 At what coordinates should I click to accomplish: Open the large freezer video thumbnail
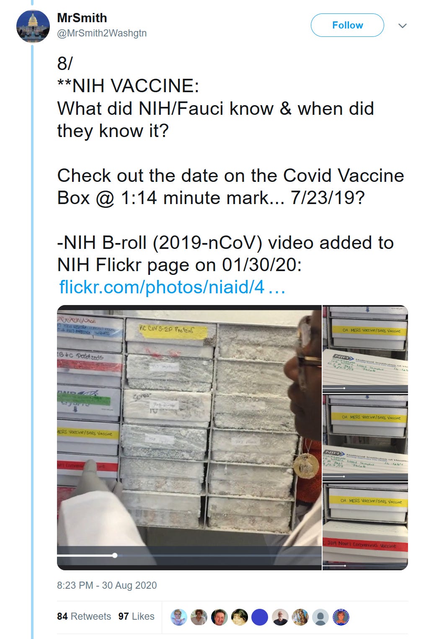[x=189, y=437]
